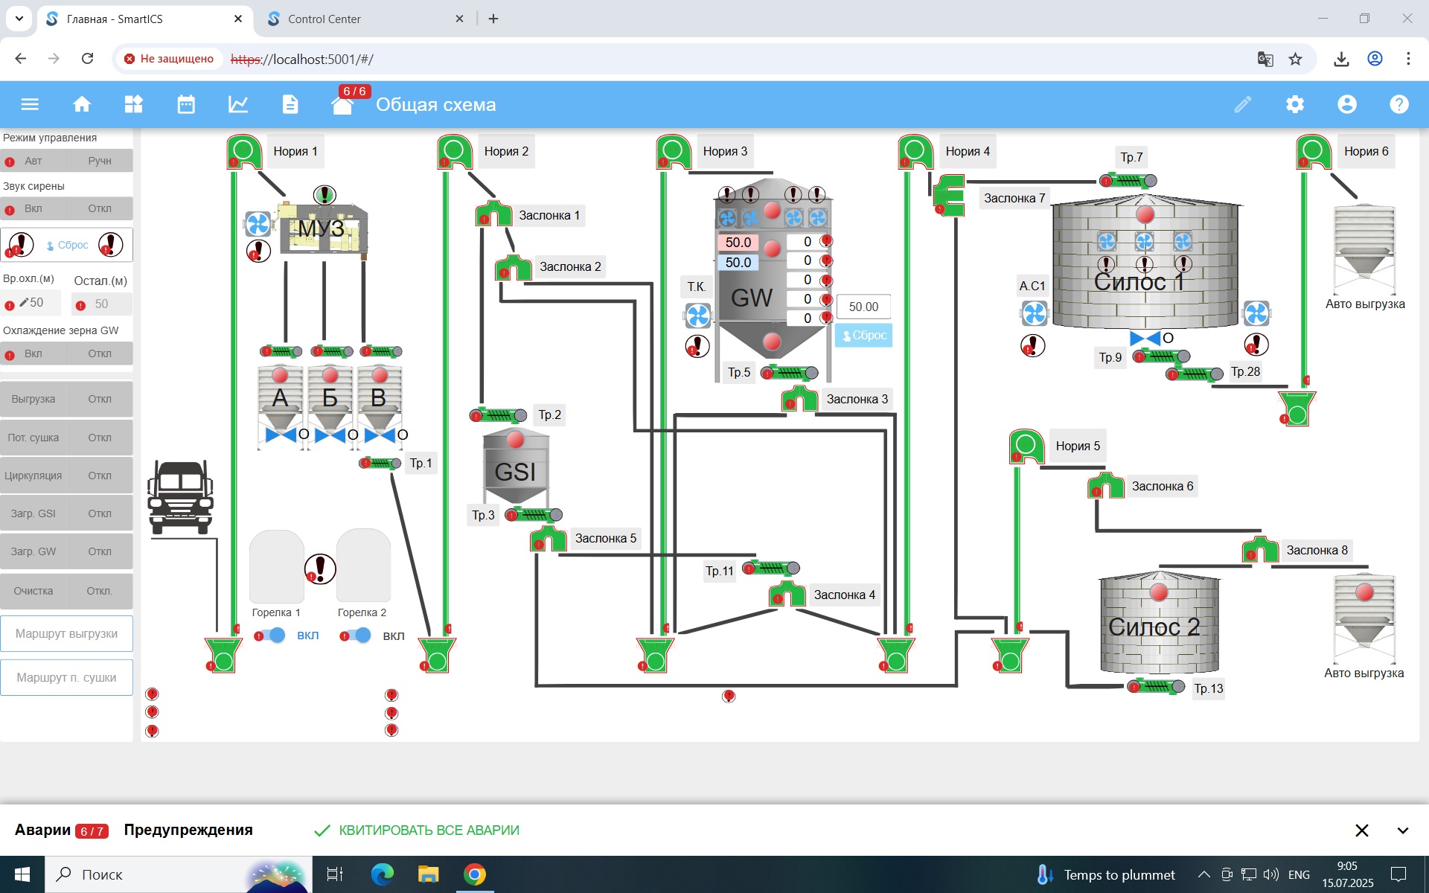1429x893 pixels.
Task: Click the Маршрут выгрузки input field
Action: pyautogui.click(x=66, y=633)
